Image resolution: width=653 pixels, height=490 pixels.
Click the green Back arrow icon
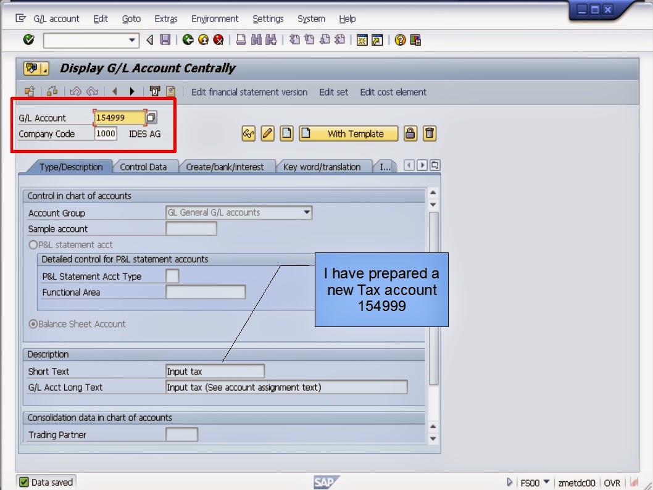(x=188, y=40)
